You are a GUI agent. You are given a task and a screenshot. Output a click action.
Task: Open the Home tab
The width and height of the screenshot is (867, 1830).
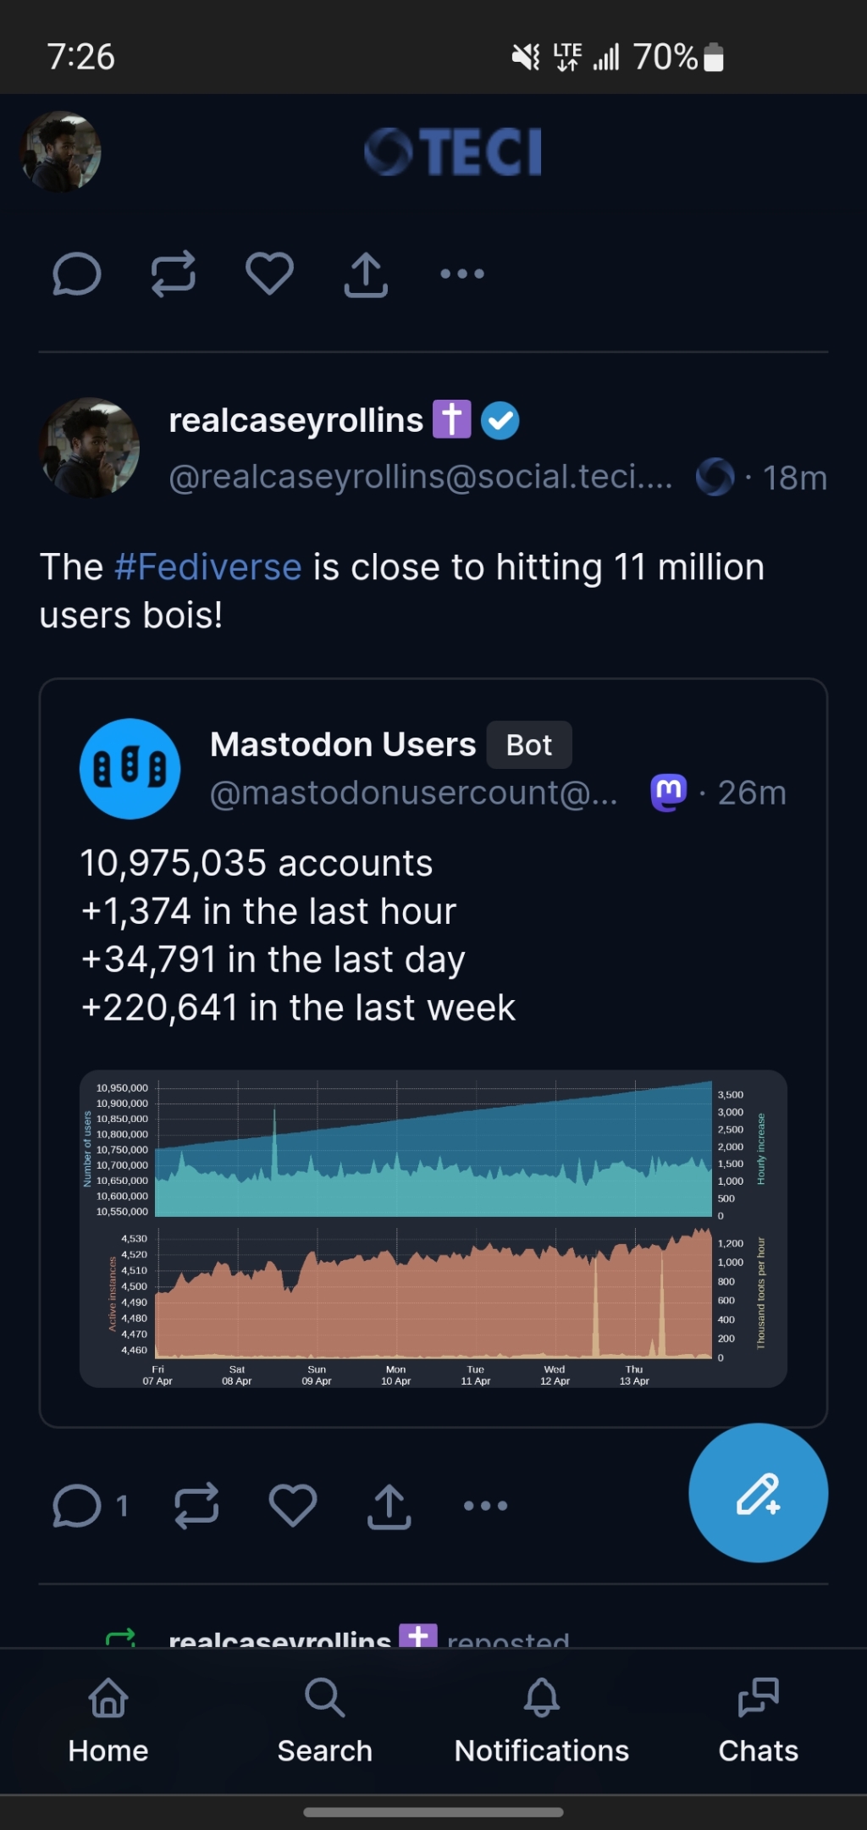tap(108, 1721)
